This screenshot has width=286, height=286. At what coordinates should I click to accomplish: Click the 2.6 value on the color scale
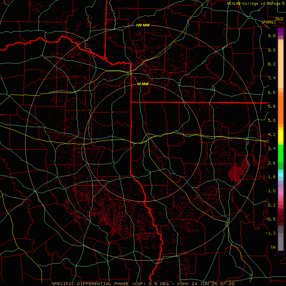pos(272,163)
